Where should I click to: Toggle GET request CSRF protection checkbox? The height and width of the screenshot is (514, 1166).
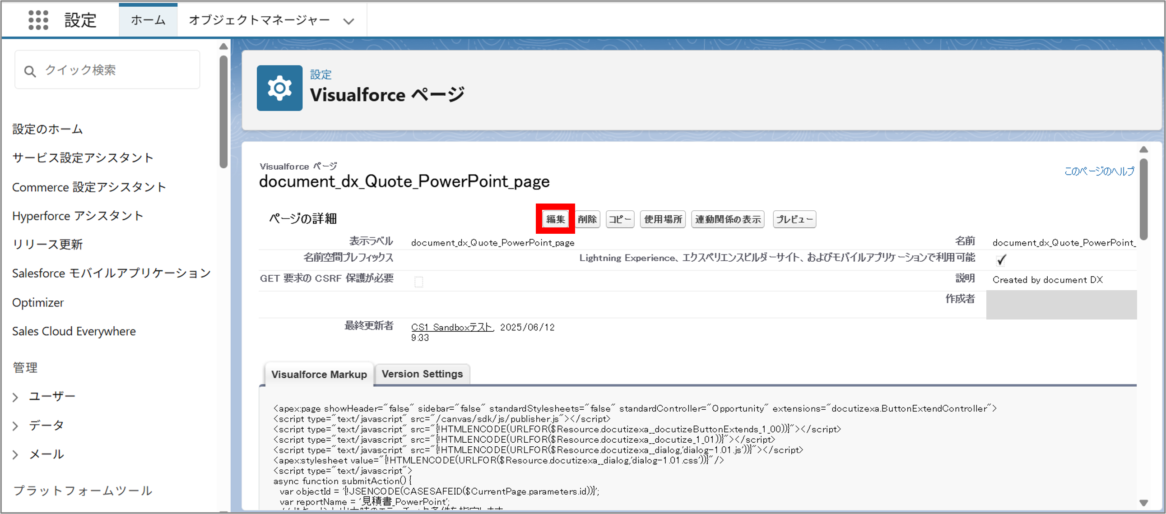pos(419,282)
